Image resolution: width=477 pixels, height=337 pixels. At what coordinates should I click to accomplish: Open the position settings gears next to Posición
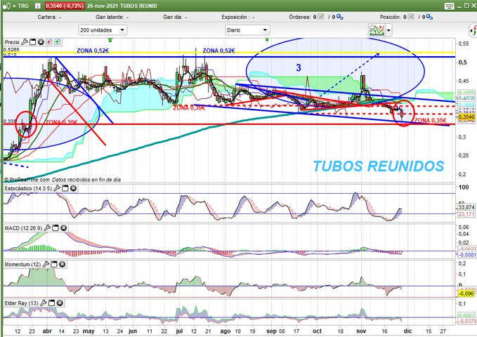pyautogui.click(x=429, y=18)
